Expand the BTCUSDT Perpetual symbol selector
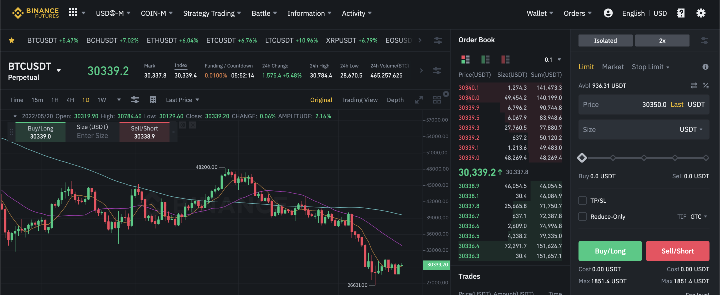This screenshot has width=720, height=295. [x=59, y=70]
